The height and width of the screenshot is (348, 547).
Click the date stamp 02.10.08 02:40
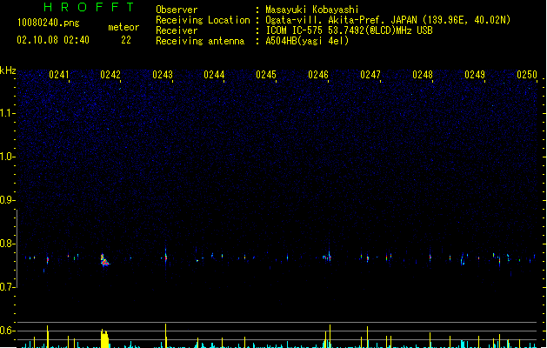pyautogui.click(x=53, y=40)
